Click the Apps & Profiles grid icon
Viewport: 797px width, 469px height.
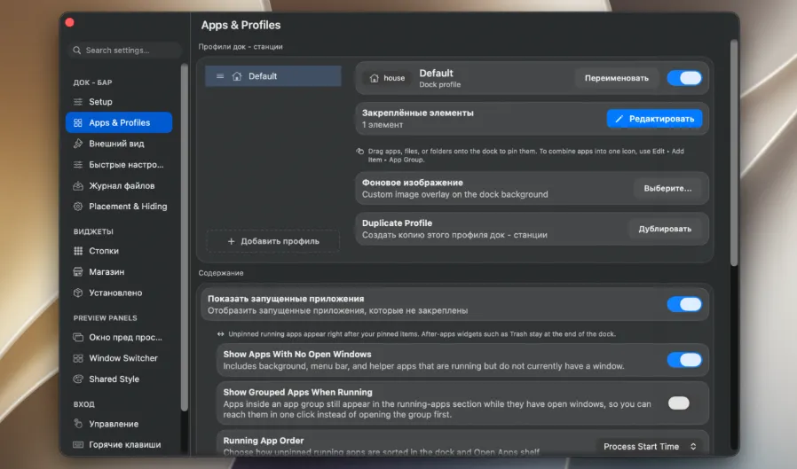(78, 123)
